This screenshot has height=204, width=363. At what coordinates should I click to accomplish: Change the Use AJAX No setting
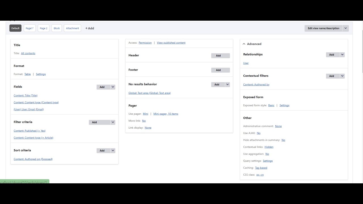pos(259,133)
